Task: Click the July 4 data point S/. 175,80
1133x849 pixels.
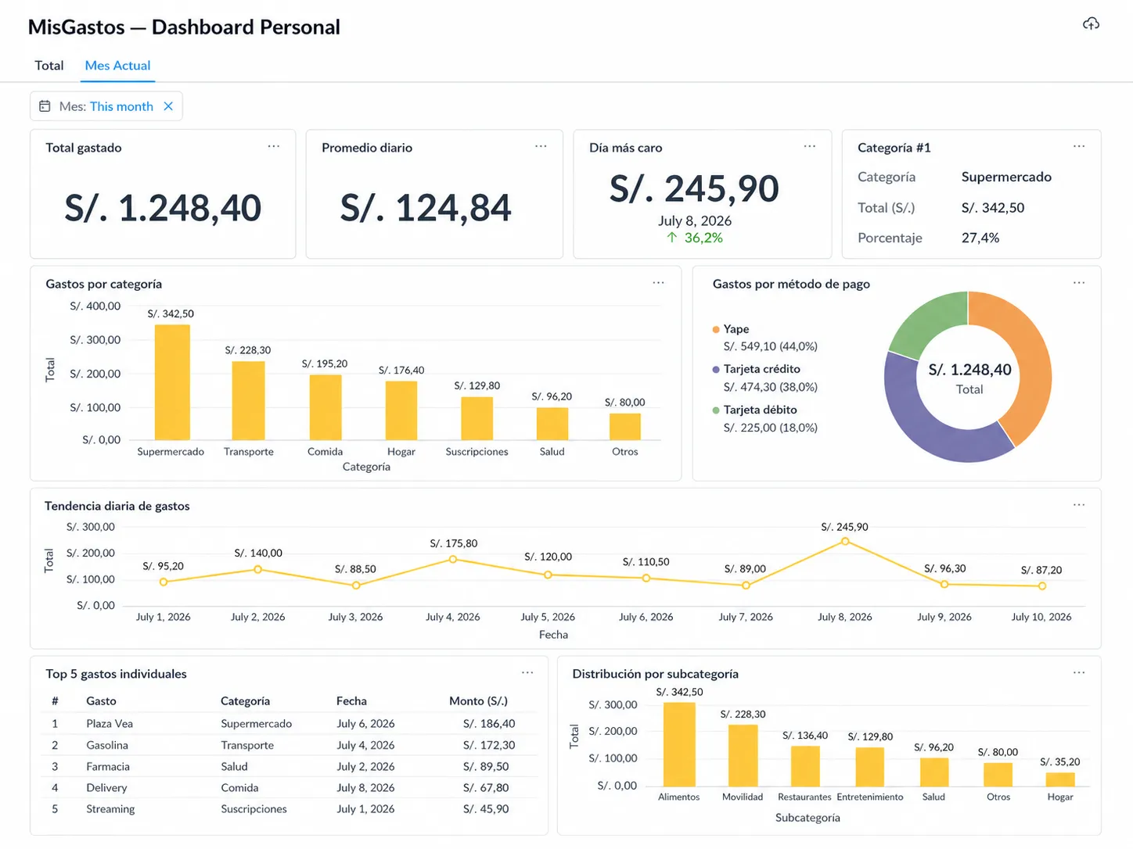Action: coord(453,559)
